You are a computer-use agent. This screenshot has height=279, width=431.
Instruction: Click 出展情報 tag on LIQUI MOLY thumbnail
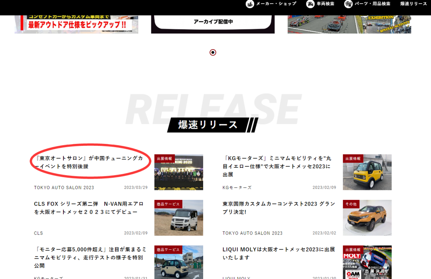(353, 249)
